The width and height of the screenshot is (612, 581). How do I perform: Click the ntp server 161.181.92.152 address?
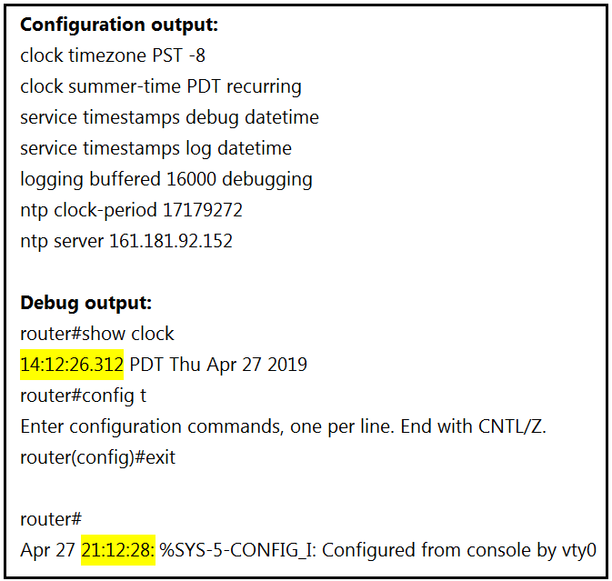coord(171,241)
